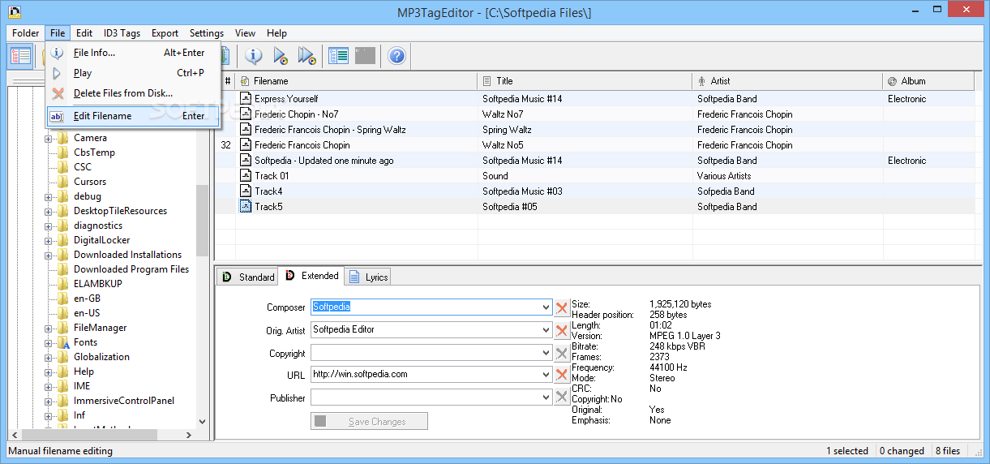Open the ID3 Tags menu
This screenshot has height=464, width=990.
122,33
